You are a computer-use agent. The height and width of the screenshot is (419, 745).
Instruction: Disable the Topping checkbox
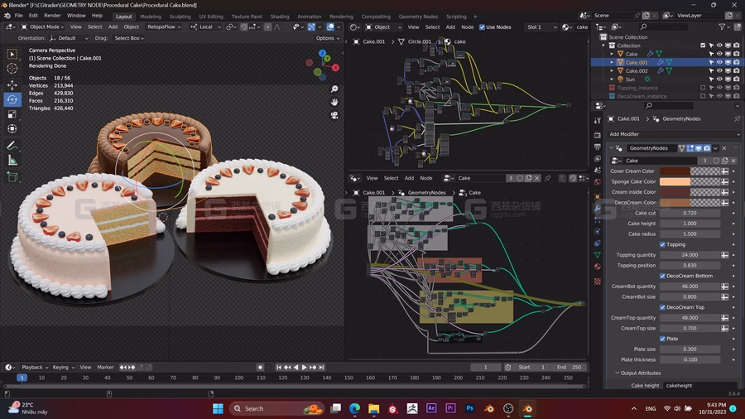[x=662, y=244]
